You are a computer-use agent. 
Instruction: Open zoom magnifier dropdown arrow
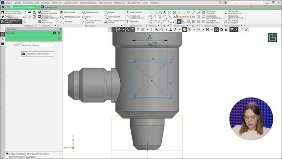click(x=166, y=30)
